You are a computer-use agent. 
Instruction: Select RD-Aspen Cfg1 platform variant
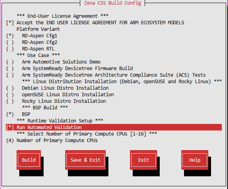[10, 36]
